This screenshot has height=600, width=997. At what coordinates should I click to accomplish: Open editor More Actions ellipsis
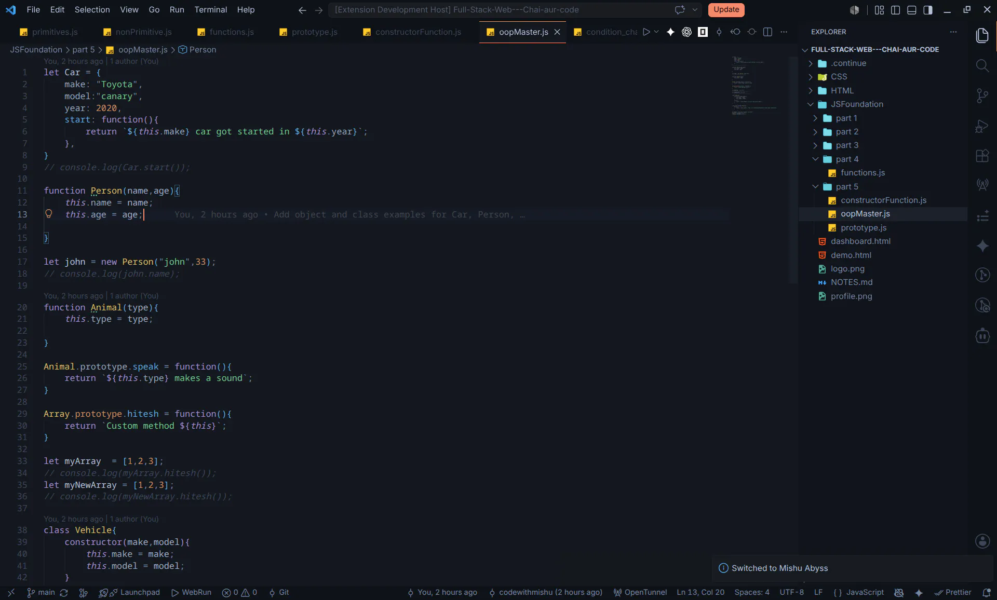pyautogui.click(x=784, y=32)
